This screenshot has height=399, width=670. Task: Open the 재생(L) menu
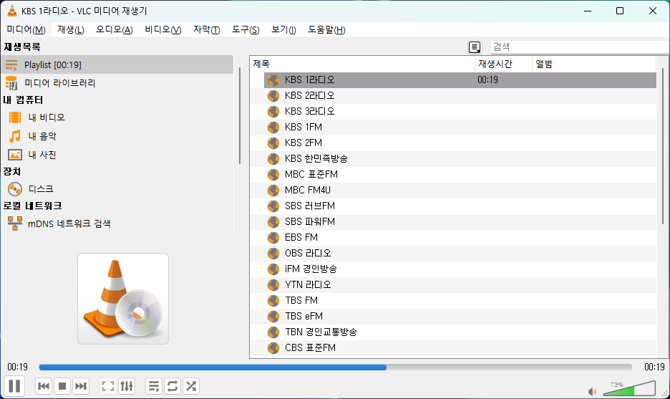[x=70, y=29]
